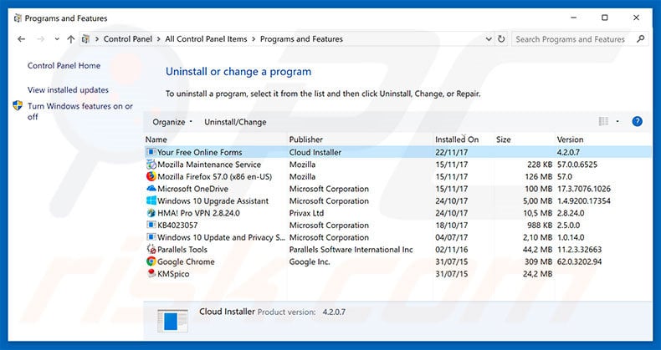Click the Windows features shield icon

pos(18,105)
